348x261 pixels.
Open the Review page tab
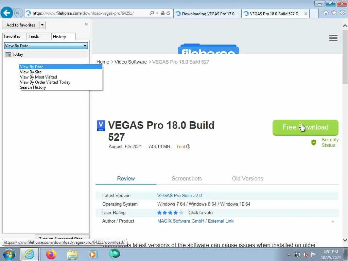point(126,179)
